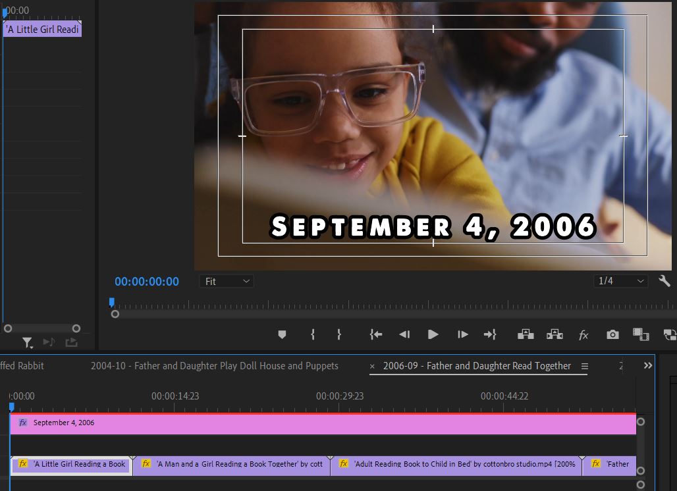Switch to the 2004-10 Father and Daughter Play Doll House tab
This screenshot has width=677, height=491.
tap(215, 366)
